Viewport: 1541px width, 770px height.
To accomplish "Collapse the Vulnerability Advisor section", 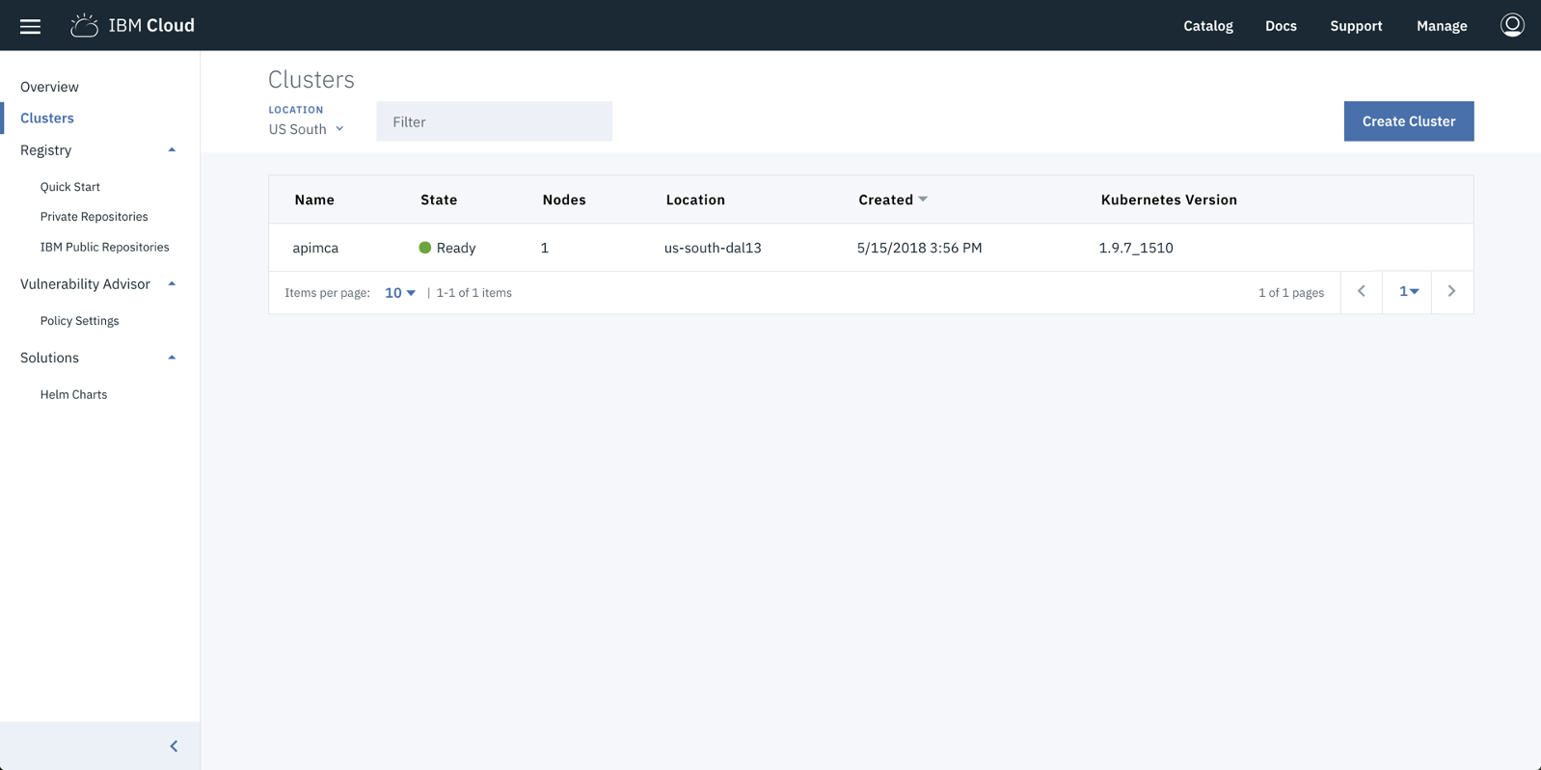I will pyautogui.click(x=172, y=284).
